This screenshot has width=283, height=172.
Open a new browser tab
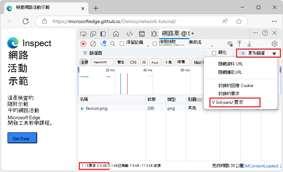tap(96, 8)
